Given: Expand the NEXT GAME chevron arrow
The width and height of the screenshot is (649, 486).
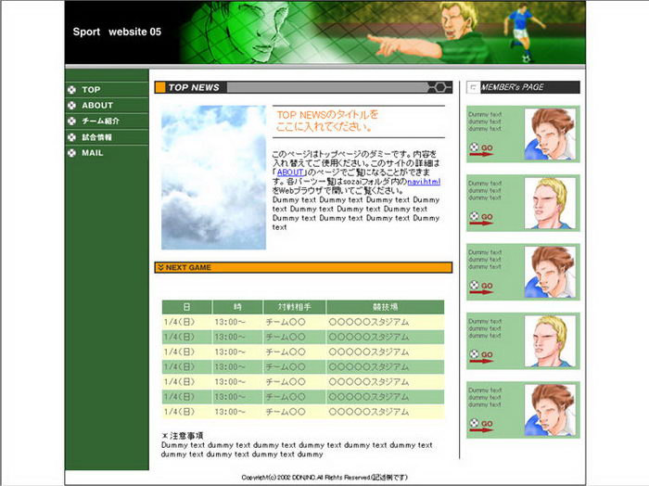Looking at the screenshot, I should pos(160,268).
